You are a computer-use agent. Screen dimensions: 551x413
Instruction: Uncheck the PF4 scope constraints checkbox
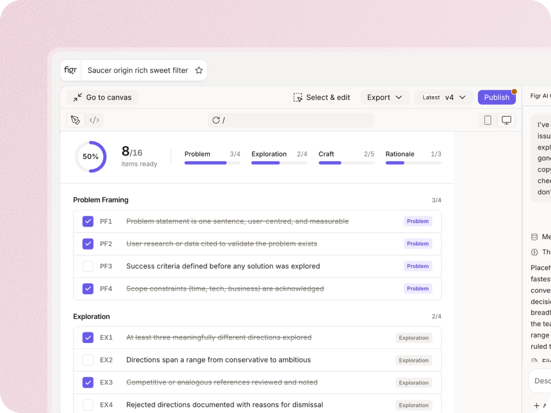[88, 289]
